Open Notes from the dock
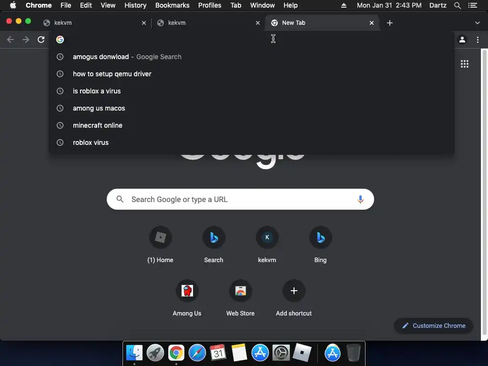Image resolution: width=488 pixels, height=366 pixels. [x=239, y=353]
